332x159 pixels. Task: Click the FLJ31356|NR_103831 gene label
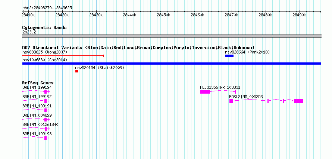[x=220, y=87]
